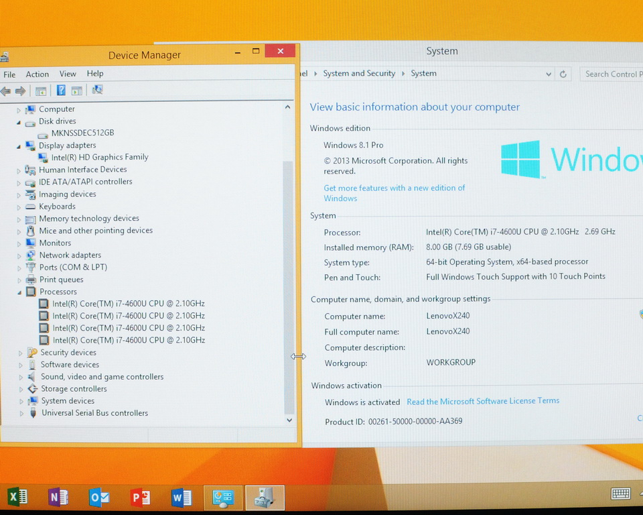Screen dimensions: 643x515
Task: Select the Keyboards category icon
Action: (x=30, y=207)
